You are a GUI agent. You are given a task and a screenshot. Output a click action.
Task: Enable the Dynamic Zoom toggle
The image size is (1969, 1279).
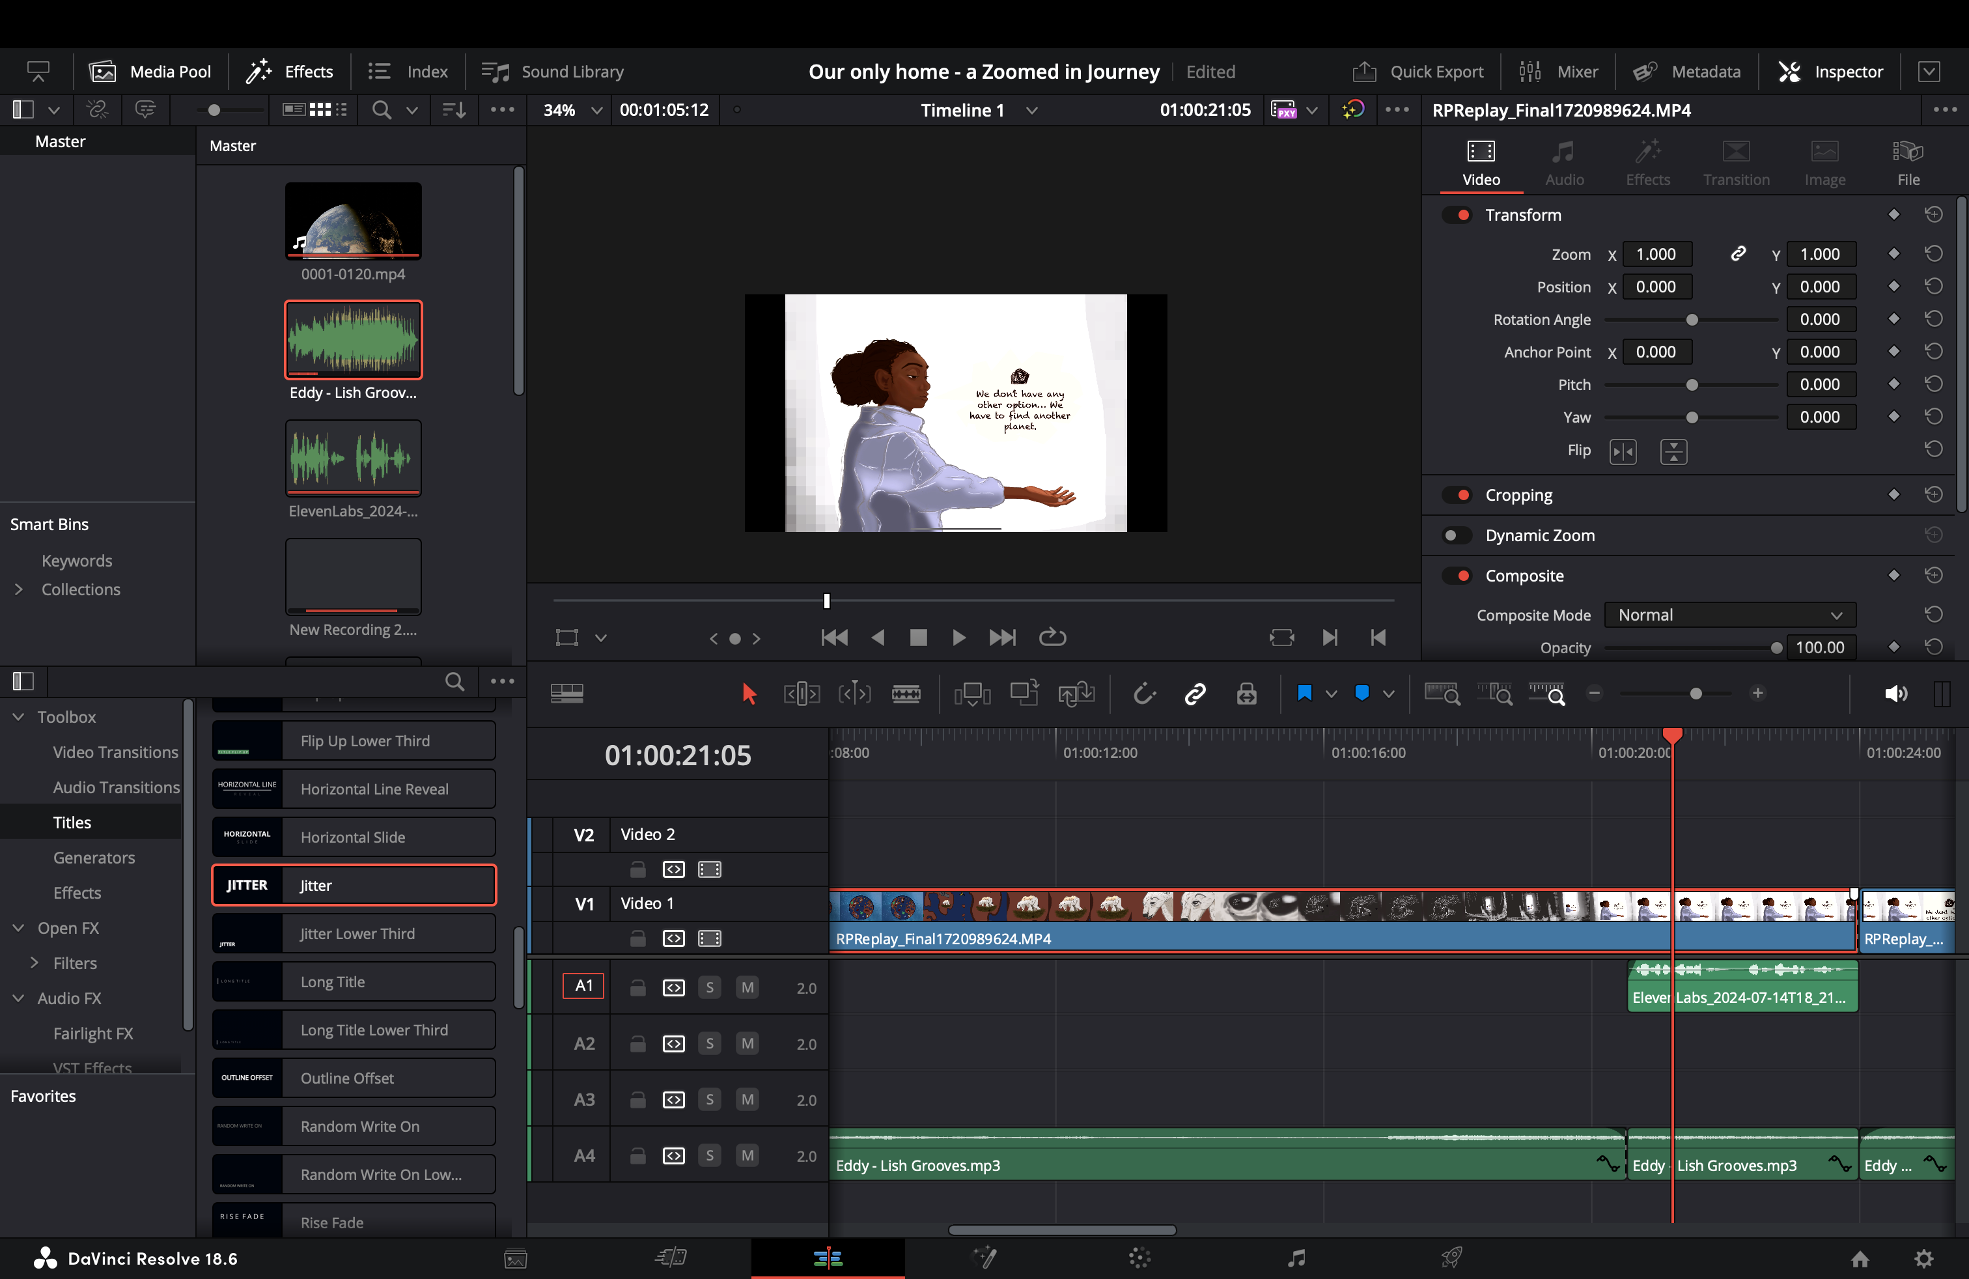[x=1457, y=535]
